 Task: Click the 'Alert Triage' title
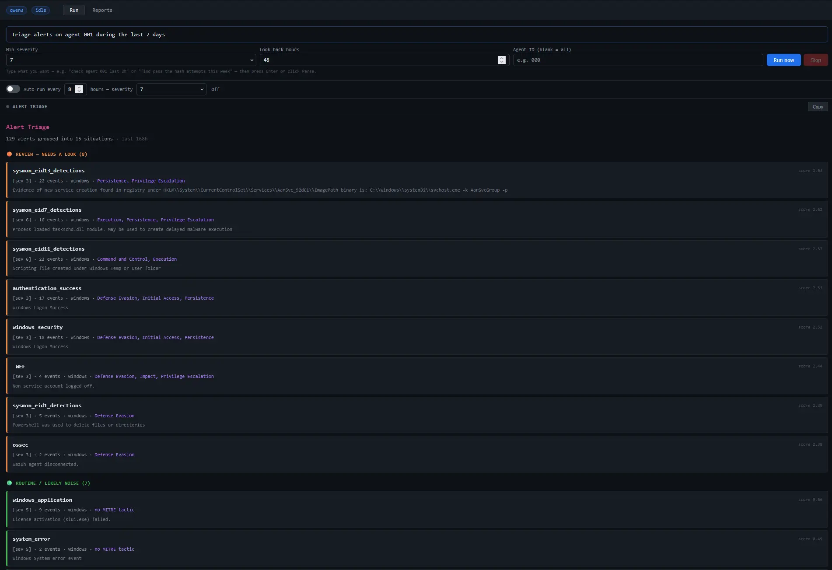(x=28, y=127)
